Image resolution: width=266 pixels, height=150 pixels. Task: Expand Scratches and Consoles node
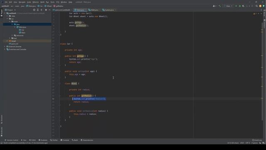click(x=5, y=49)
